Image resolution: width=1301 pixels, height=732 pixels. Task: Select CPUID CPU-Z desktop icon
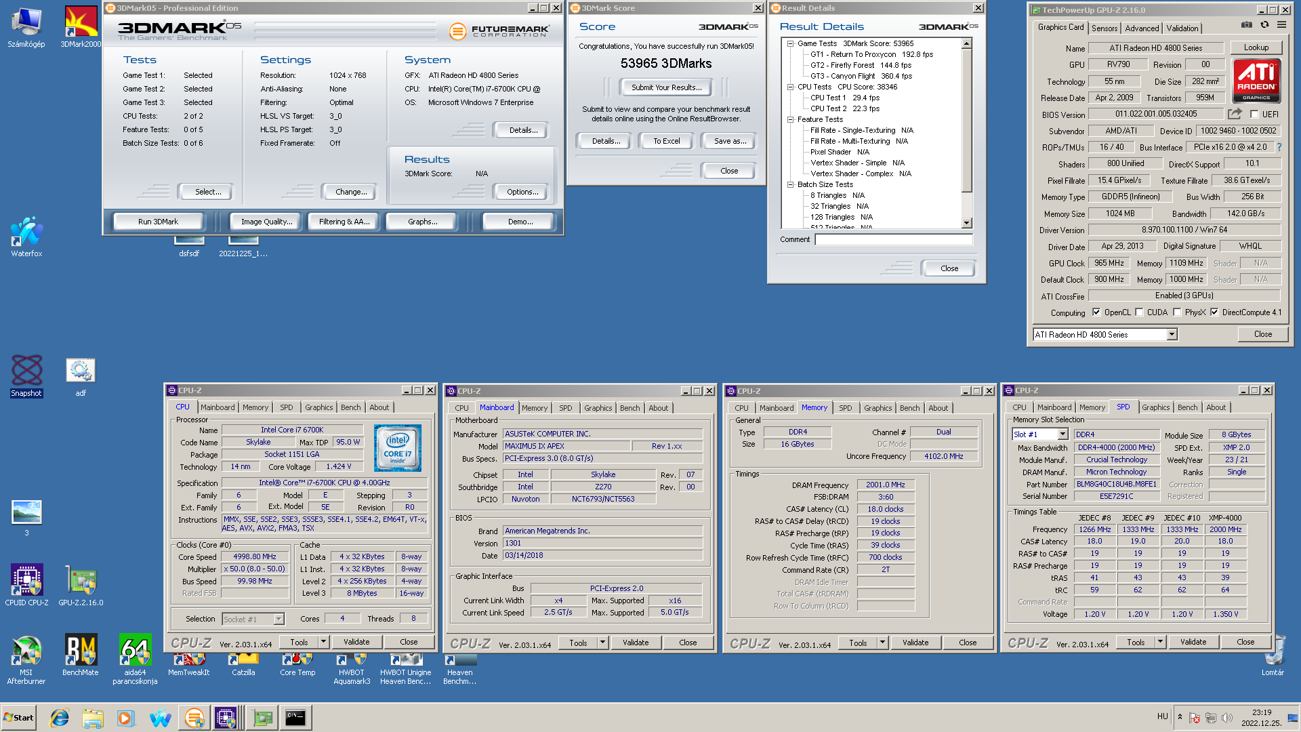[26, 585]
